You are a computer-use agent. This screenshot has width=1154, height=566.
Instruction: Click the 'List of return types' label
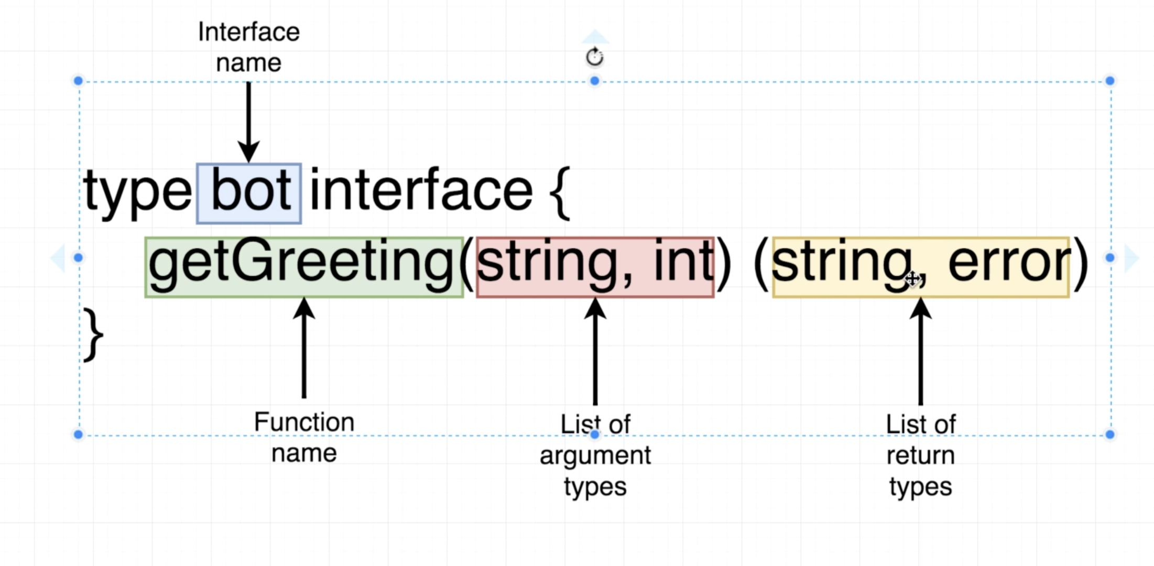(921, 456)
